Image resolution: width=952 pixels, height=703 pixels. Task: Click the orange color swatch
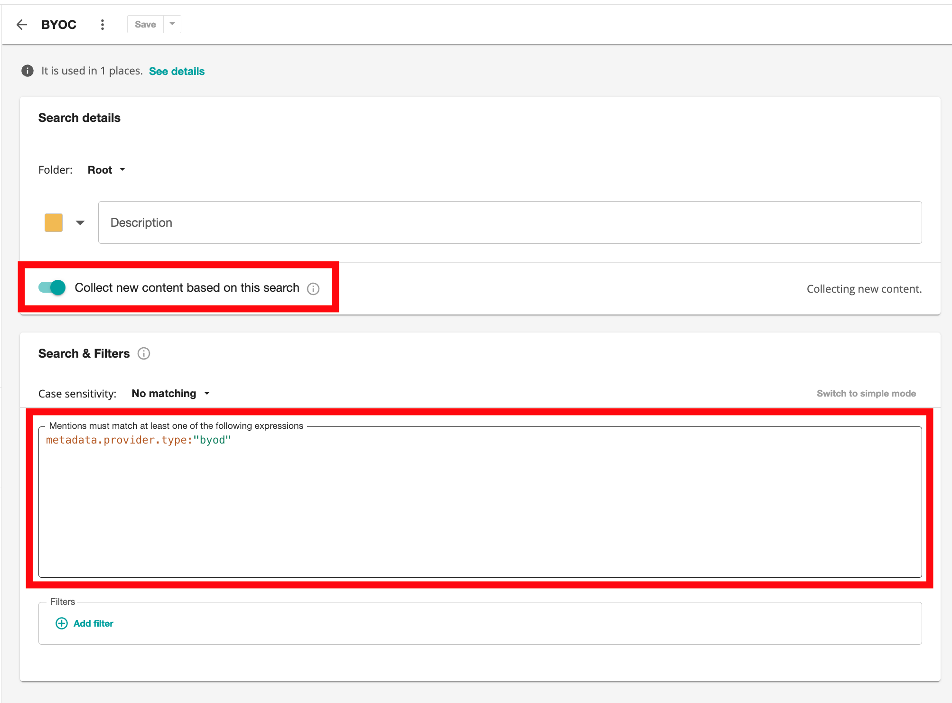point(54,222)
